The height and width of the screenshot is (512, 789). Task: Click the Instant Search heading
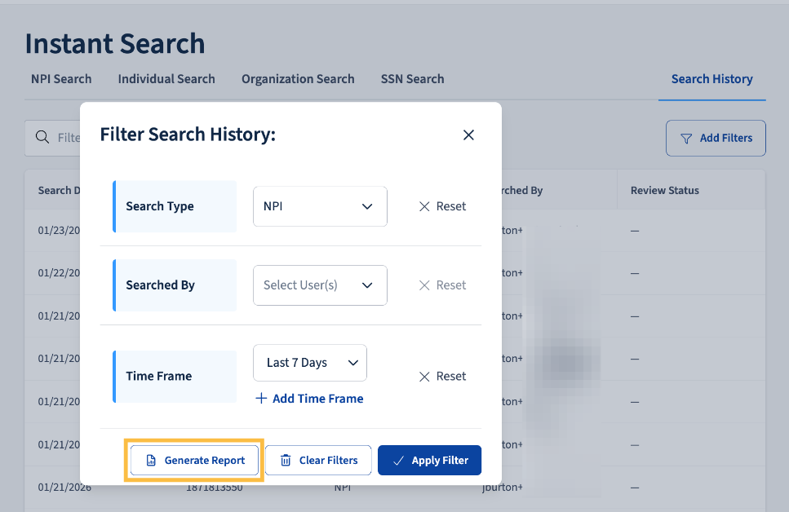click(115, 44)
